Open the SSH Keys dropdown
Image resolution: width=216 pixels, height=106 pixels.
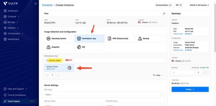coord(104,95)
